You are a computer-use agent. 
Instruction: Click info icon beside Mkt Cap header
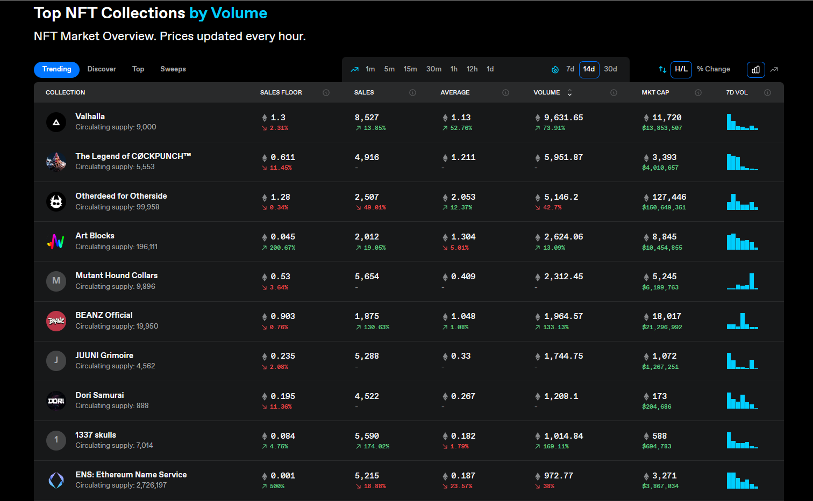click(x=698, y=93)
